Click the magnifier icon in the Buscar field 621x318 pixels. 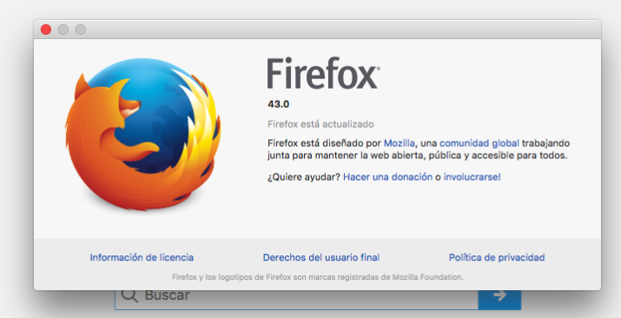[129, 295]
